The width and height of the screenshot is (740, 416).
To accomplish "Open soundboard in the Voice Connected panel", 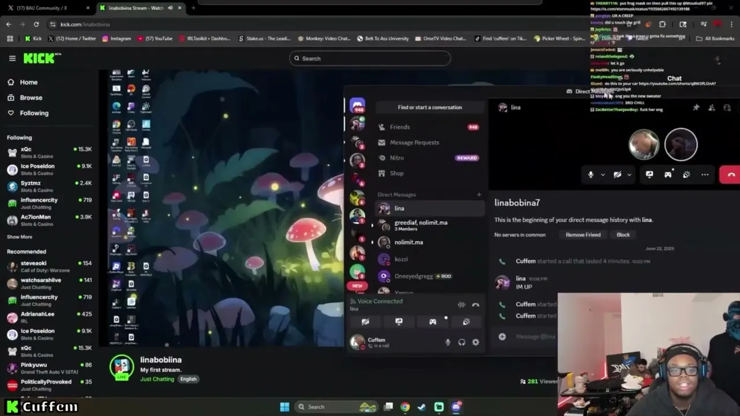I will [466, 322].
